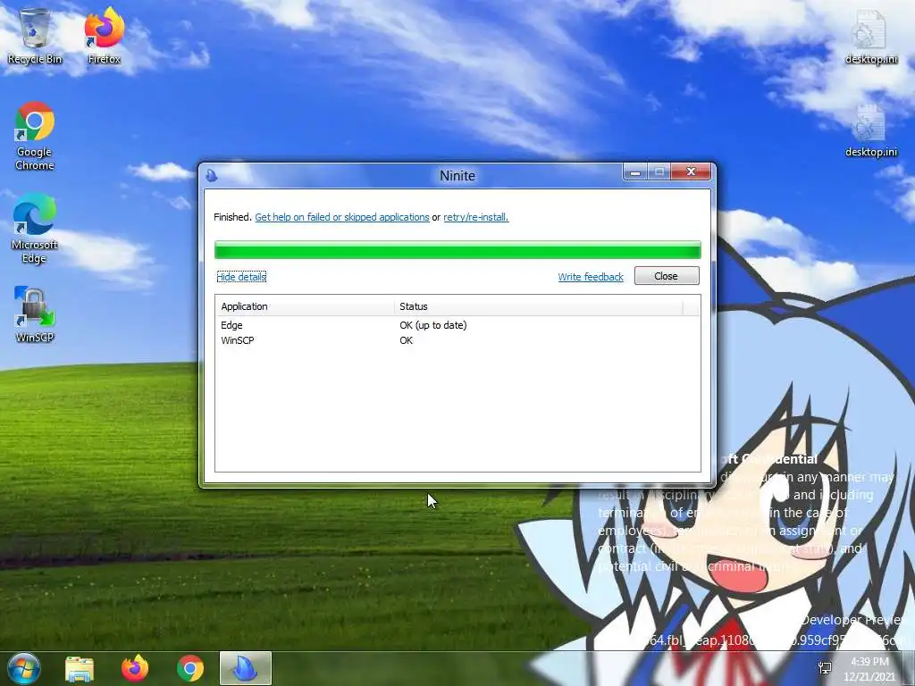The height and width of the screenshot is (686, 915).
Task: Open the Write feedback link
Action: [x=591, y=277]
